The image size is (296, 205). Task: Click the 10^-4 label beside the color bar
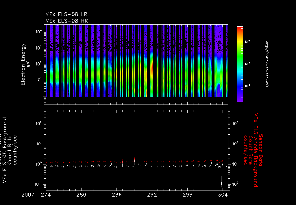point(247,42)
